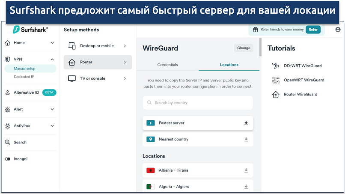Click the Change protocol button
Screen dimensions: 345x194
(244, 48)
